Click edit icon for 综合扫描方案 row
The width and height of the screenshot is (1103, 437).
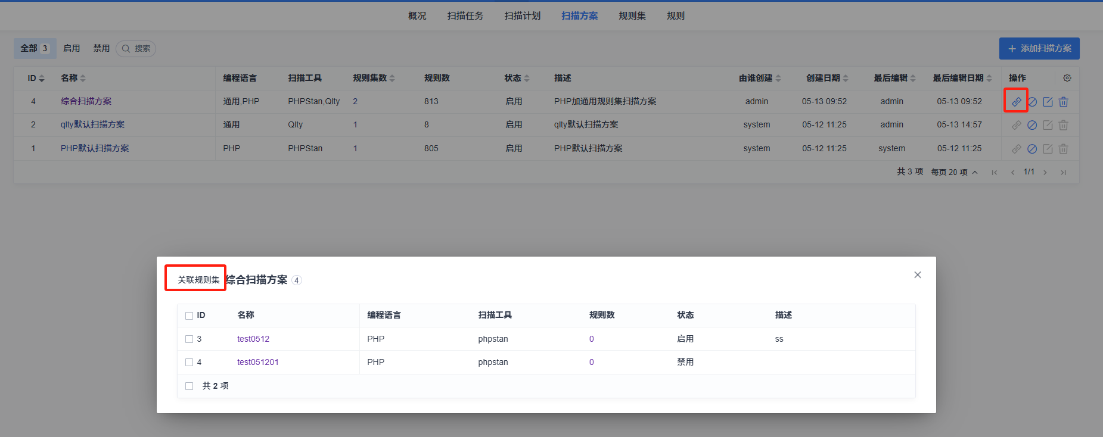[x=1048, y=102]
